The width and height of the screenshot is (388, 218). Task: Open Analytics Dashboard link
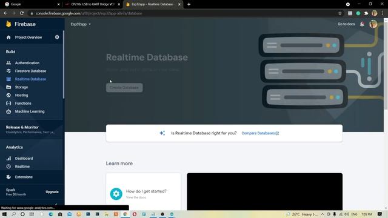pyautogui.click(x=24, y=159)
